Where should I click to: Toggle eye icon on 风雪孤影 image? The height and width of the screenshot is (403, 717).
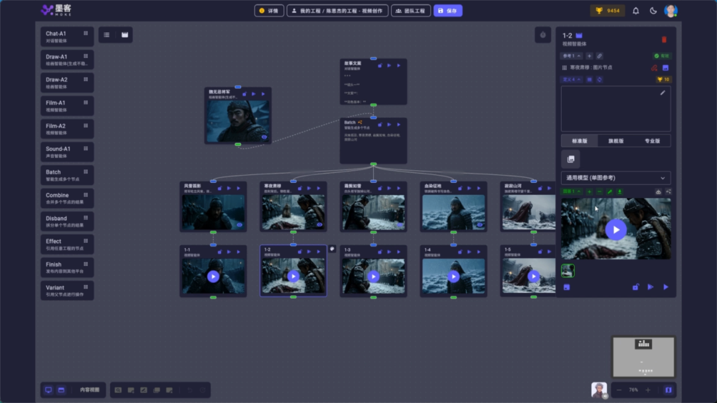(239, 225)
